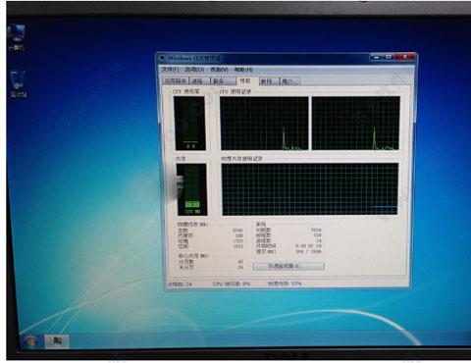The width and height of the screenshot is (471, 363).
Task: Open the 选项(O) Options menu
Action: click(x=194, y=70)
